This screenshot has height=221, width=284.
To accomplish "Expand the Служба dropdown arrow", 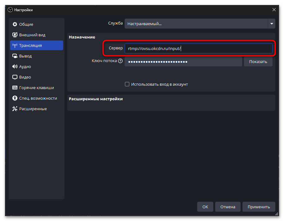I will coord(272,24).
